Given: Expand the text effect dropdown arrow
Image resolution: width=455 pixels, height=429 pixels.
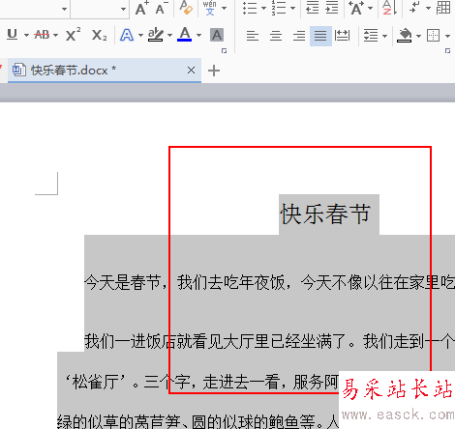Looking at the screenshot, I should pyautogui.click(x=140, y=35).
